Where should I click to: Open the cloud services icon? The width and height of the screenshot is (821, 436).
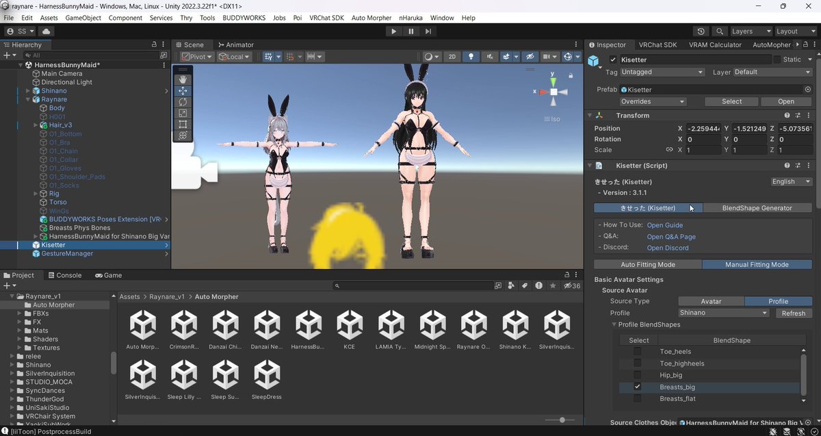coord(47,31)
